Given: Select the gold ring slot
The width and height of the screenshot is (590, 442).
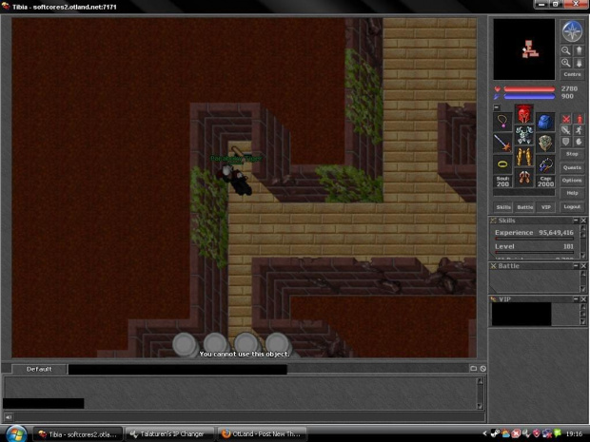Looking at the screenshot, I should (502, 164).
